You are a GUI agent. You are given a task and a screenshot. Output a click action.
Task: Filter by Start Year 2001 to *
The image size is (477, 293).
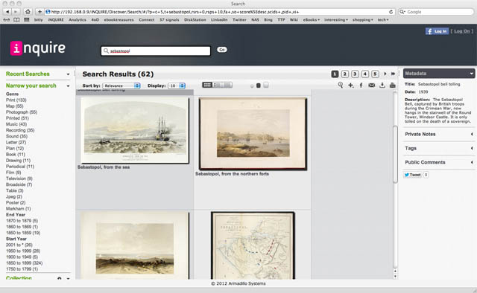click(19, 245)
